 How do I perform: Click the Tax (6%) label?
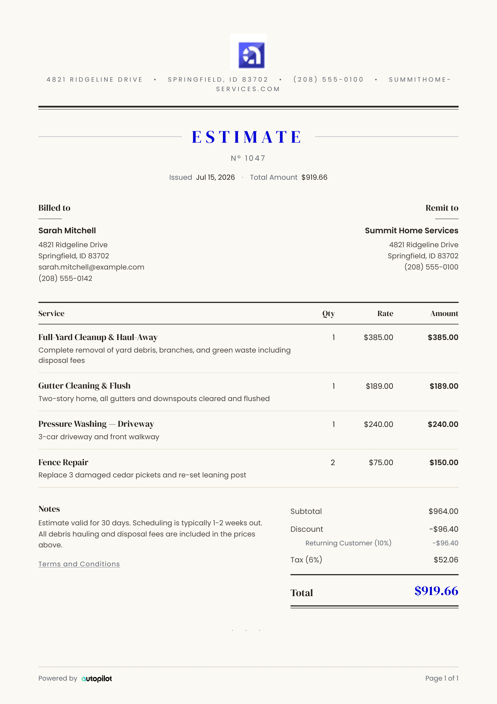click(x=306, y=560)
